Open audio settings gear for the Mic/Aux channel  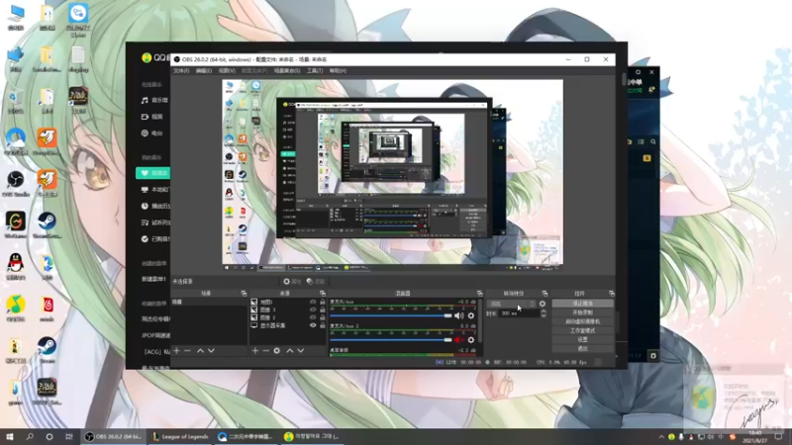[x=471, y=315]
